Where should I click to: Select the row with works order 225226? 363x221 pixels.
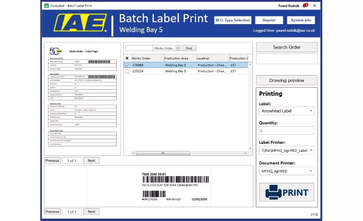[186, 71]
